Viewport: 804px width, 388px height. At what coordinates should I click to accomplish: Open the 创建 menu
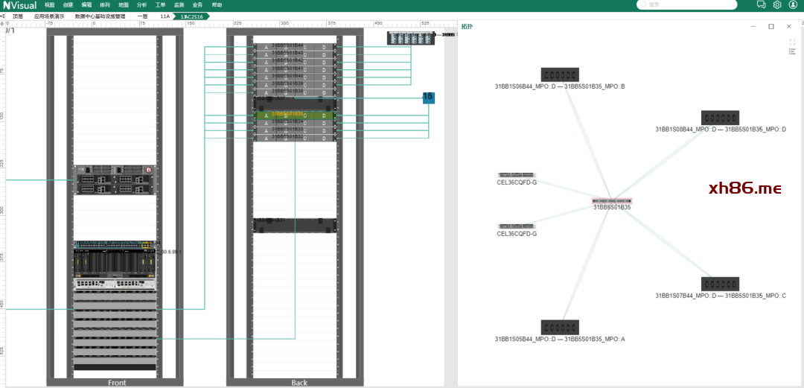point(68,4)
